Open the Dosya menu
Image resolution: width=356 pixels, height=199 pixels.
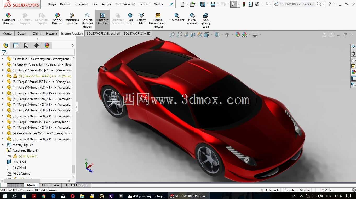tap(52, 4)
